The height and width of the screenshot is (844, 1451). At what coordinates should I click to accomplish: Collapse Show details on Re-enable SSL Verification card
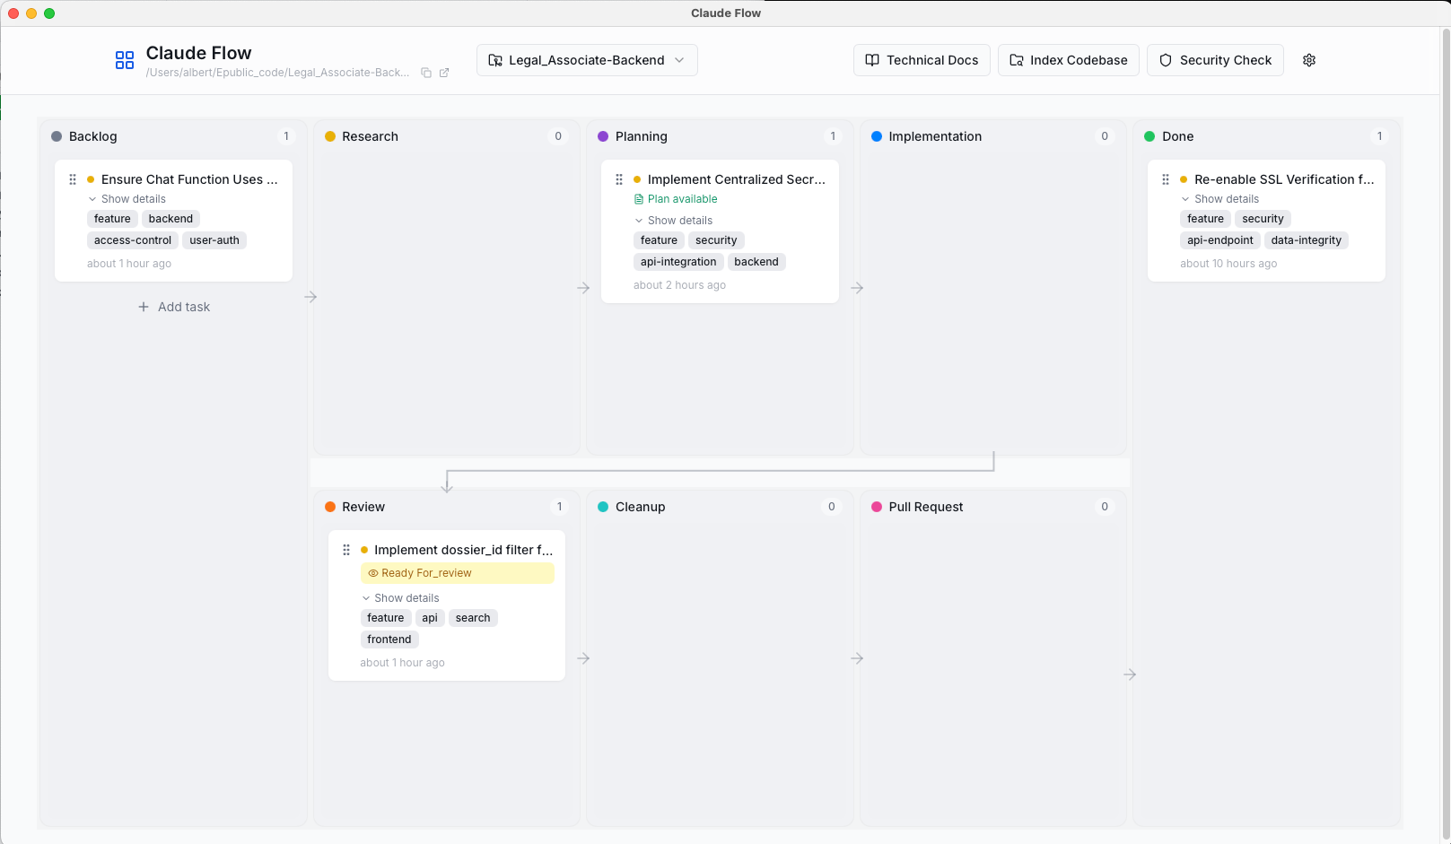[1225, 198]
